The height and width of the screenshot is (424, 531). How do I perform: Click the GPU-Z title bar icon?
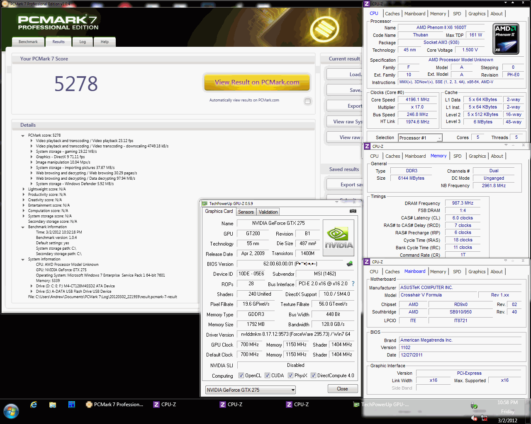[205, 203]
